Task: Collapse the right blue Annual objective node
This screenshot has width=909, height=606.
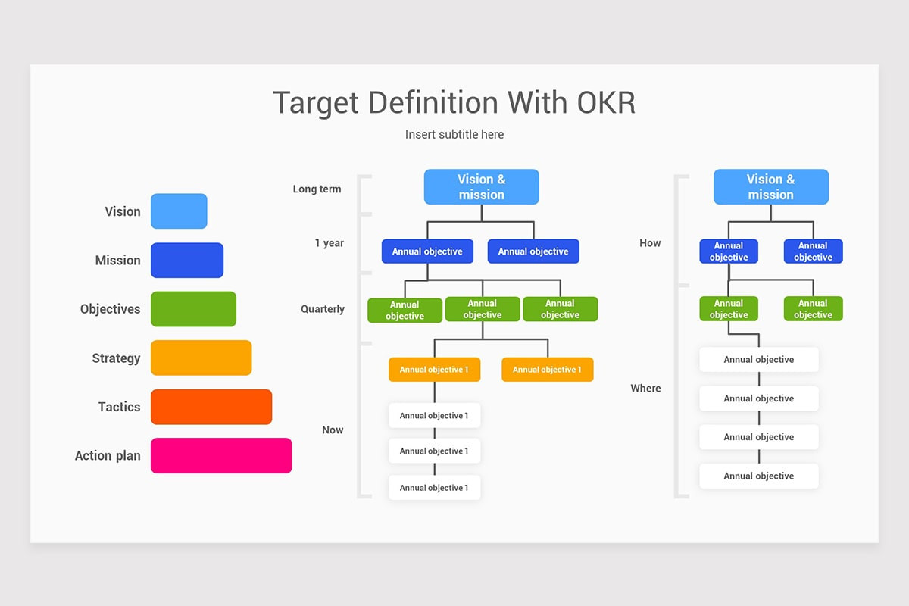Action: point(533,251)
